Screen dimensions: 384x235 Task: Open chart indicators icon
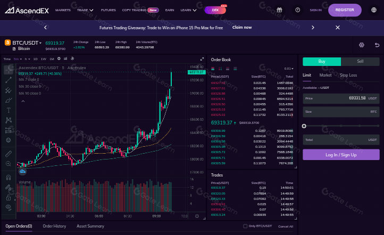tap(65, 58)
